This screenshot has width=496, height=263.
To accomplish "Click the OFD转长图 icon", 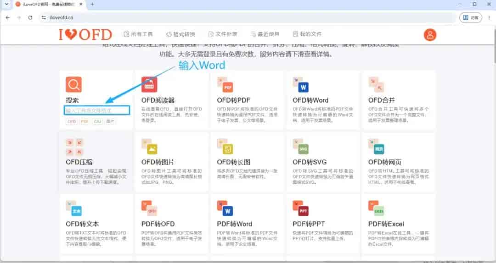I will click(x=225, y=146).
